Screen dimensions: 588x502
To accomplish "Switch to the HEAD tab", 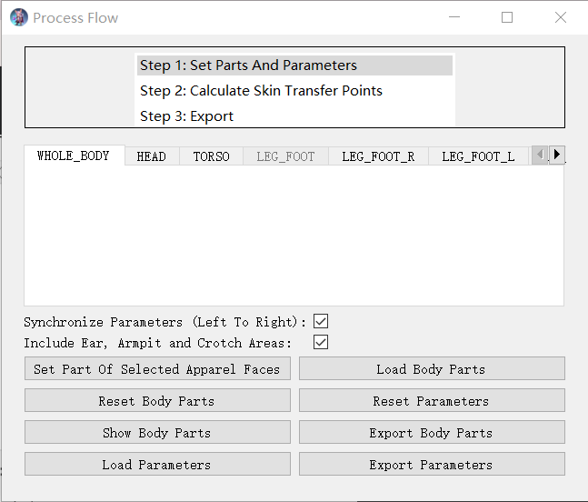I will point(152,156).
